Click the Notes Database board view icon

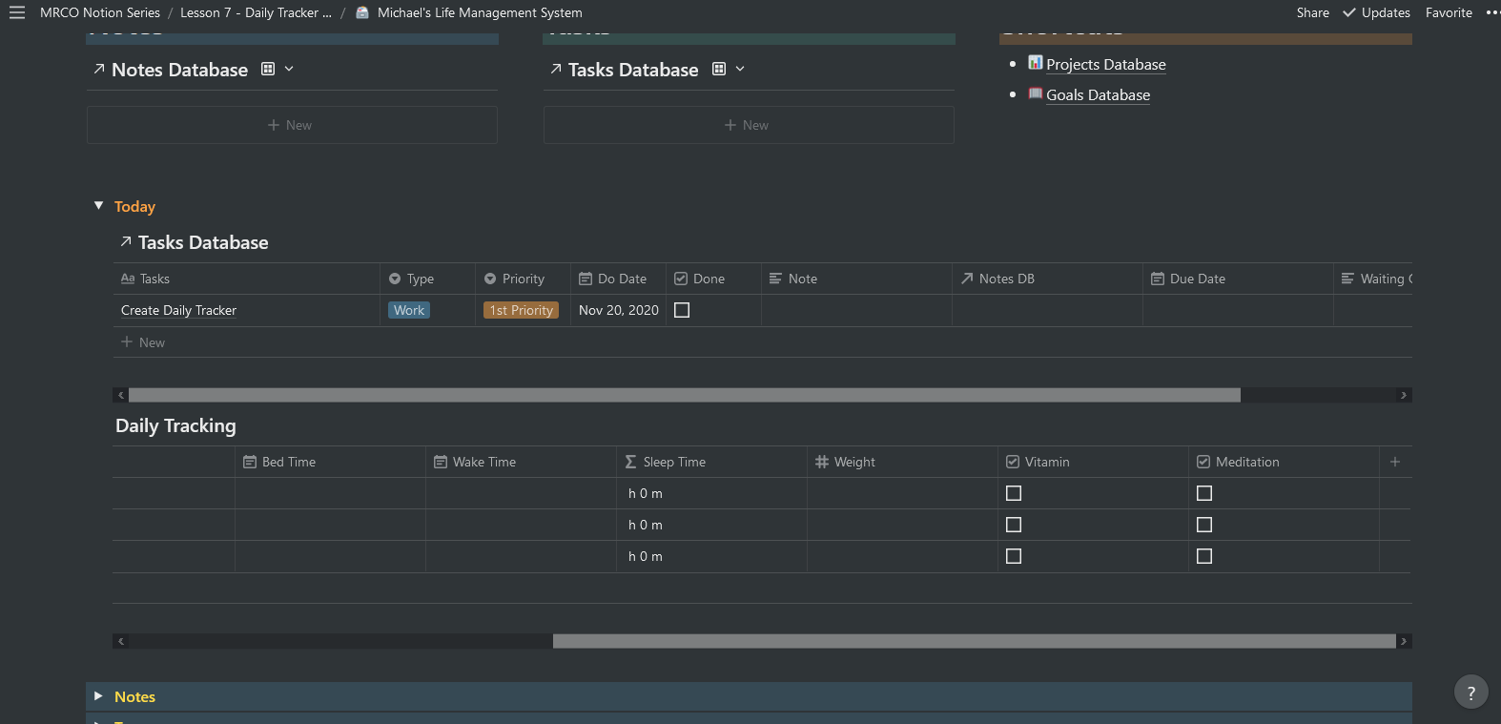click(x=268, y=69)
